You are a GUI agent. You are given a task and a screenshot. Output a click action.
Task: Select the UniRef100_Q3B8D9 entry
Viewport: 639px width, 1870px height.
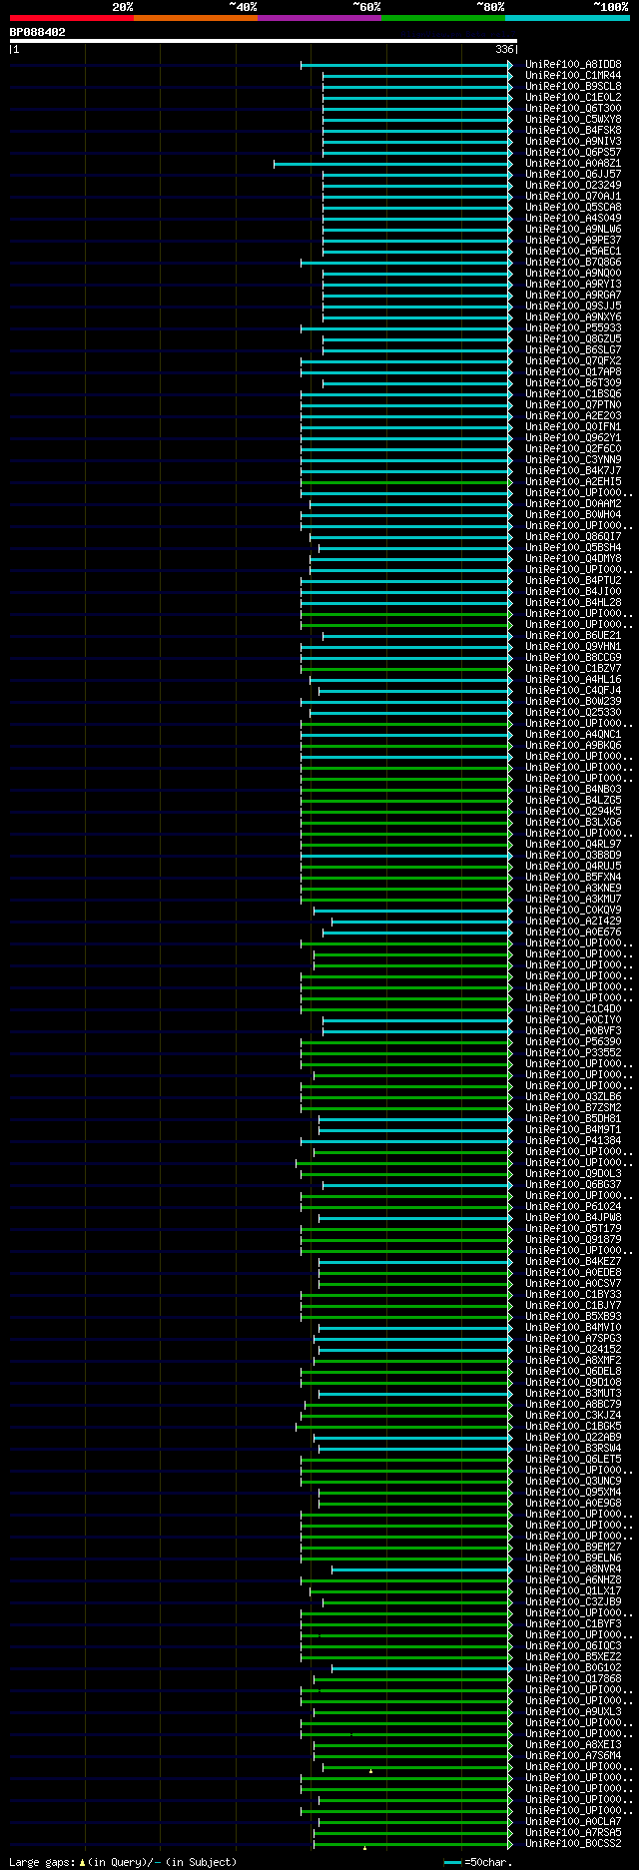[x=573, y=856]
